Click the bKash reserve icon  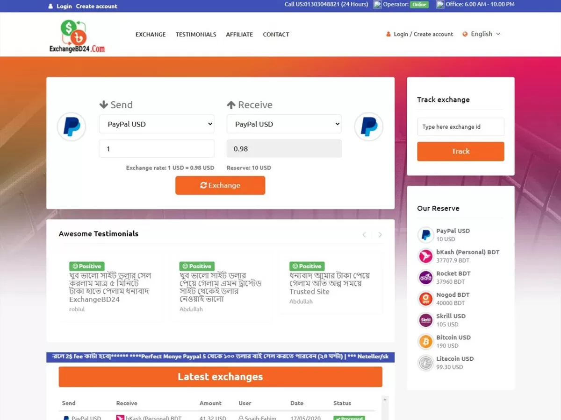pos(425,256)
